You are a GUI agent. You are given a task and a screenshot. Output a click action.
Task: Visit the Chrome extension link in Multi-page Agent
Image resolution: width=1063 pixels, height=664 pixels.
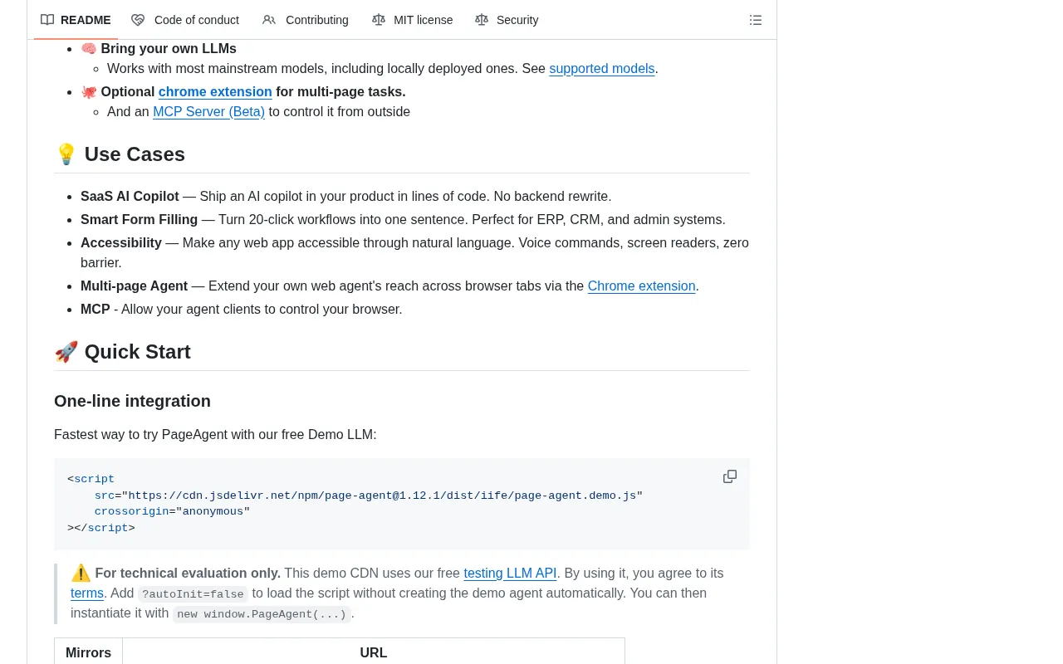pos(641,286)
